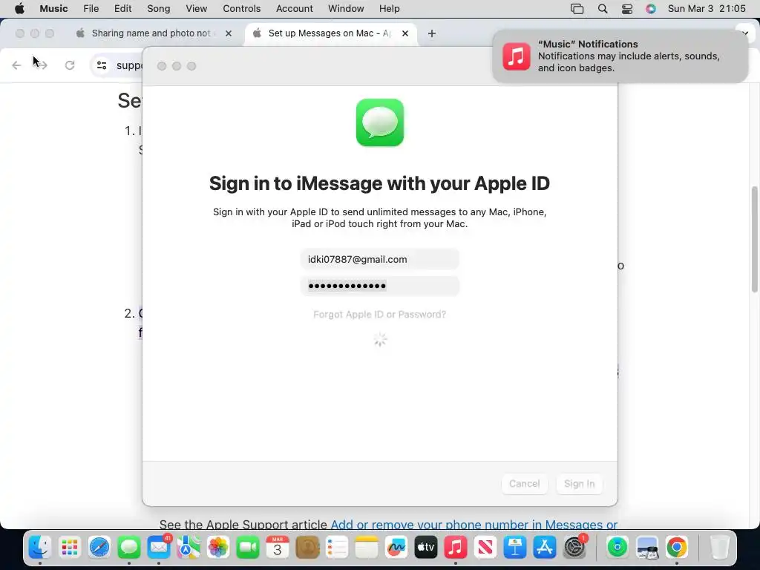Go back in Chrome browser
The height and width of the screenshot is (570, 760).
tap(16, 65)
